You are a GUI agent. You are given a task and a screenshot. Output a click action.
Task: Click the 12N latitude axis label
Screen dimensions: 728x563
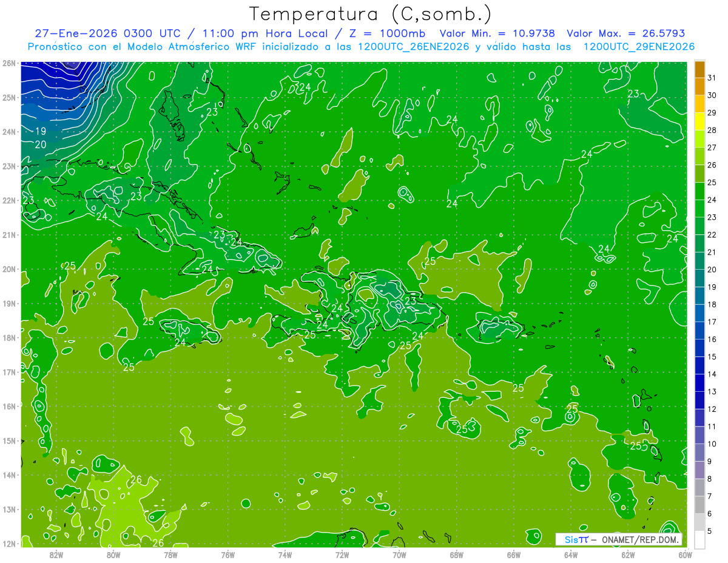pyautogui.click(x=8, y=544)
